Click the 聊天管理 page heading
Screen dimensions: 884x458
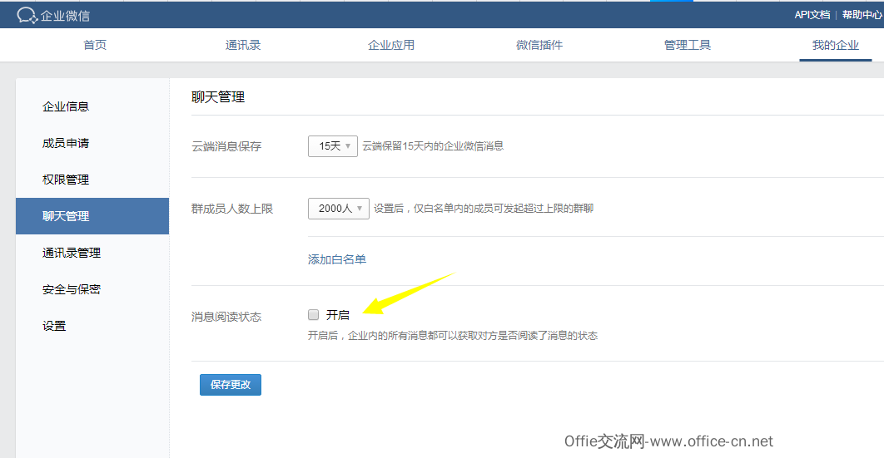[x=218, y=96]
